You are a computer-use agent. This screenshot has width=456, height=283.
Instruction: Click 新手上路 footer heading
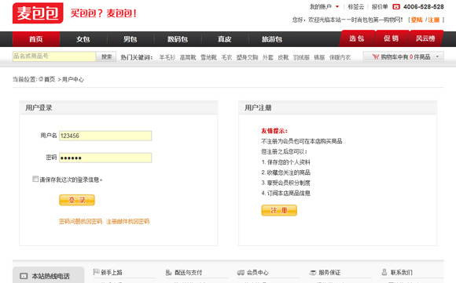point(112,272)
